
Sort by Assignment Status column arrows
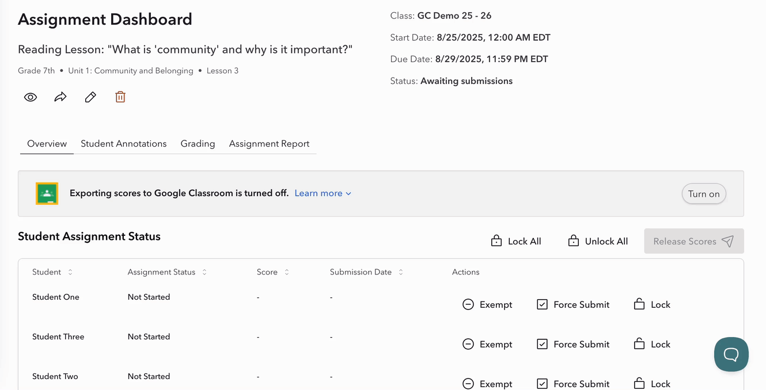[204, 272]
